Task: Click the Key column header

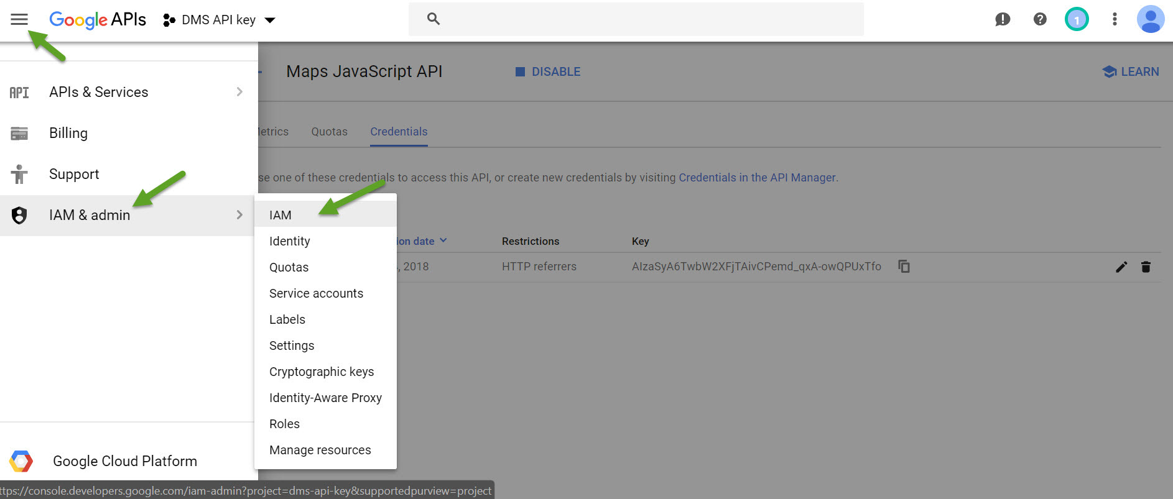Action: (640, 241)
